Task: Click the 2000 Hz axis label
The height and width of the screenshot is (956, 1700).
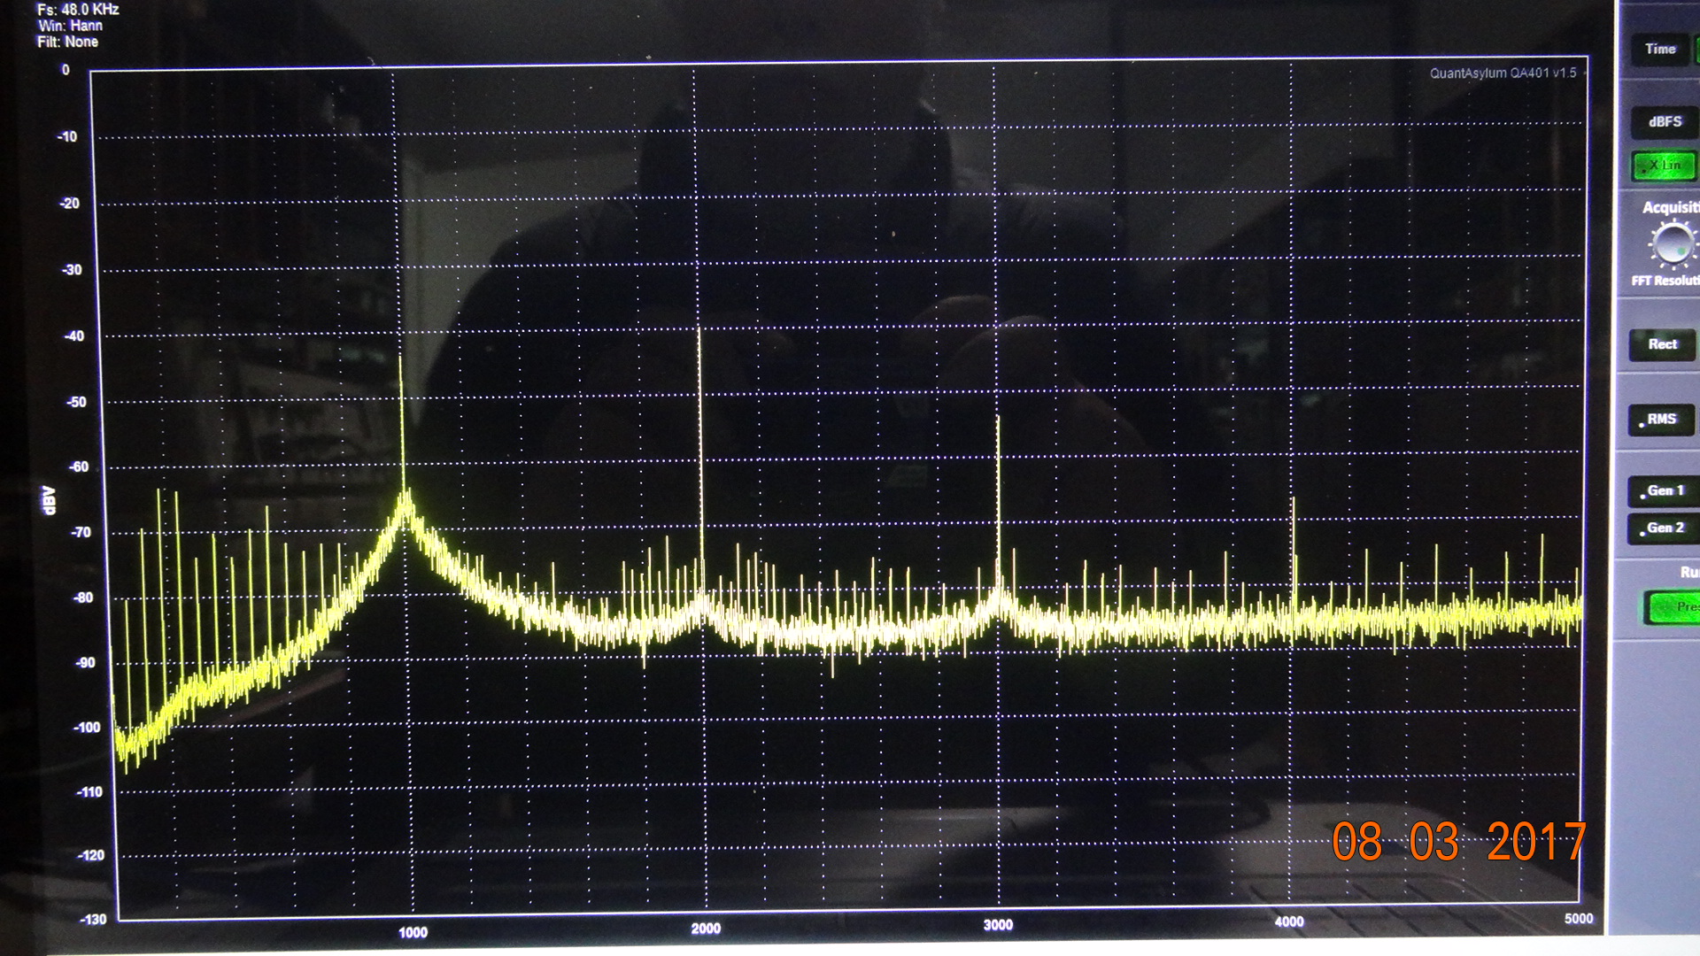Action: 706,929
